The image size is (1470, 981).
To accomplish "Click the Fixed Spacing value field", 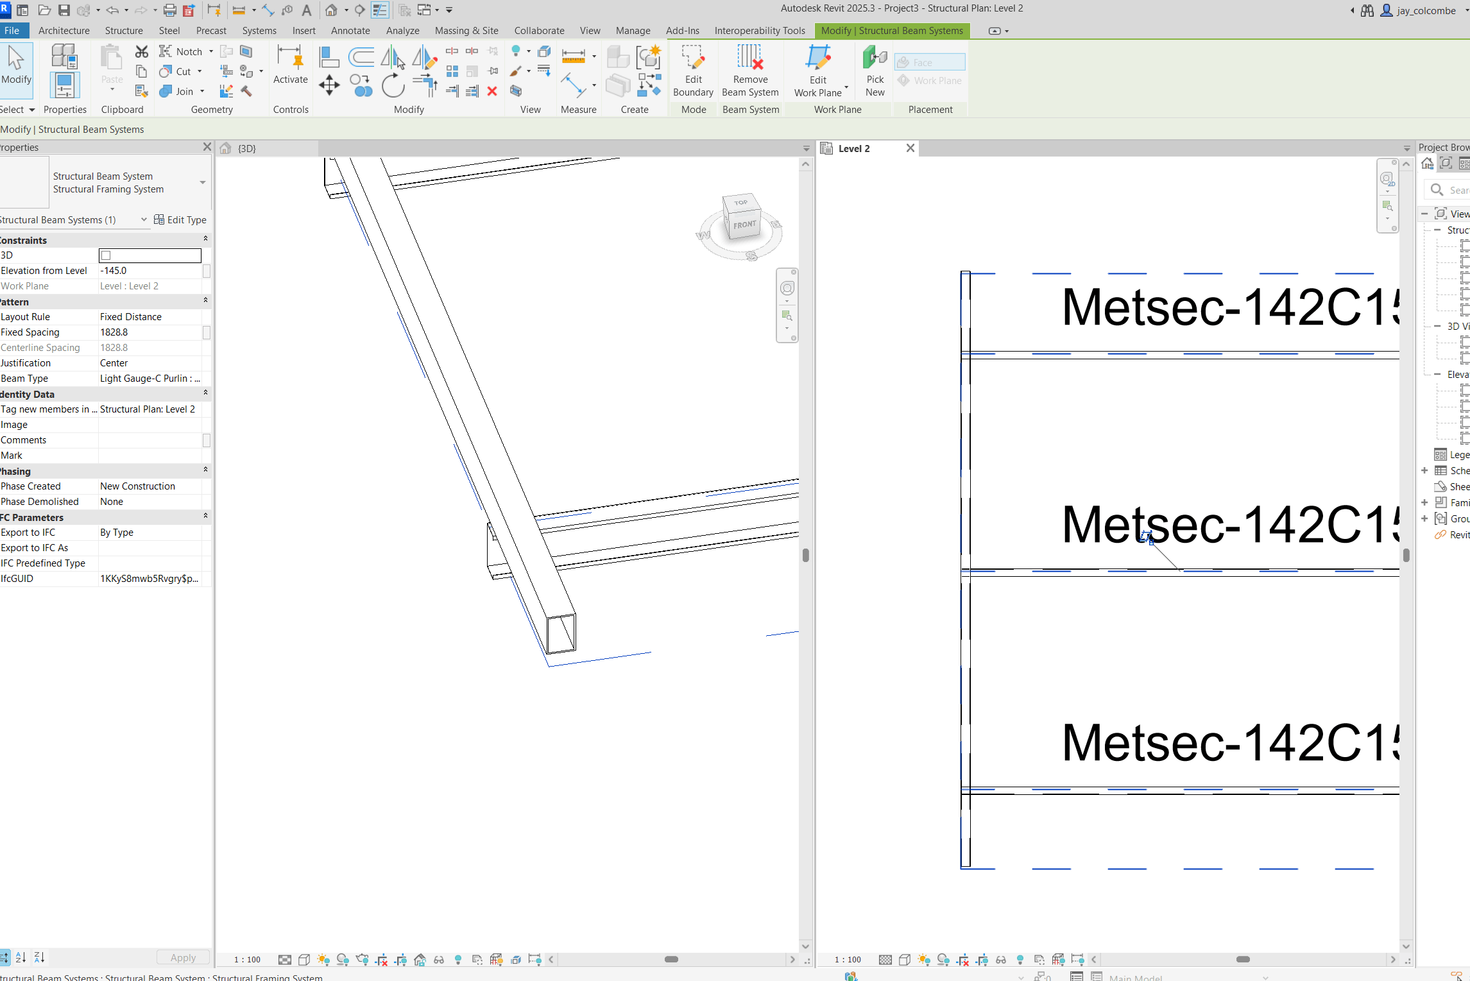I will click(149, 332).
